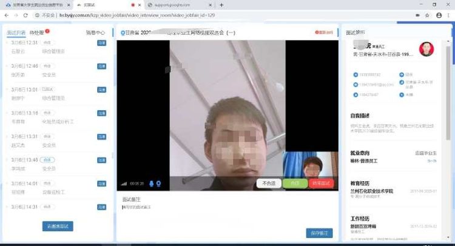Click the red 结束面试 button
This screenshot has width=455, height=246.
[322, 184]
